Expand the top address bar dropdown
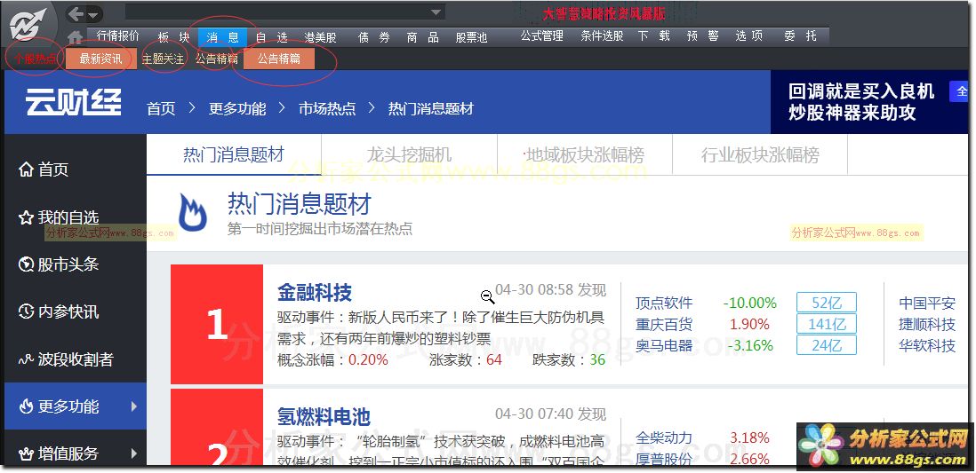 point(437,12)
